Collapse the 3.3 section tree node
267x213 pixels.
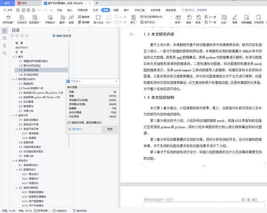tap(17, 129)
